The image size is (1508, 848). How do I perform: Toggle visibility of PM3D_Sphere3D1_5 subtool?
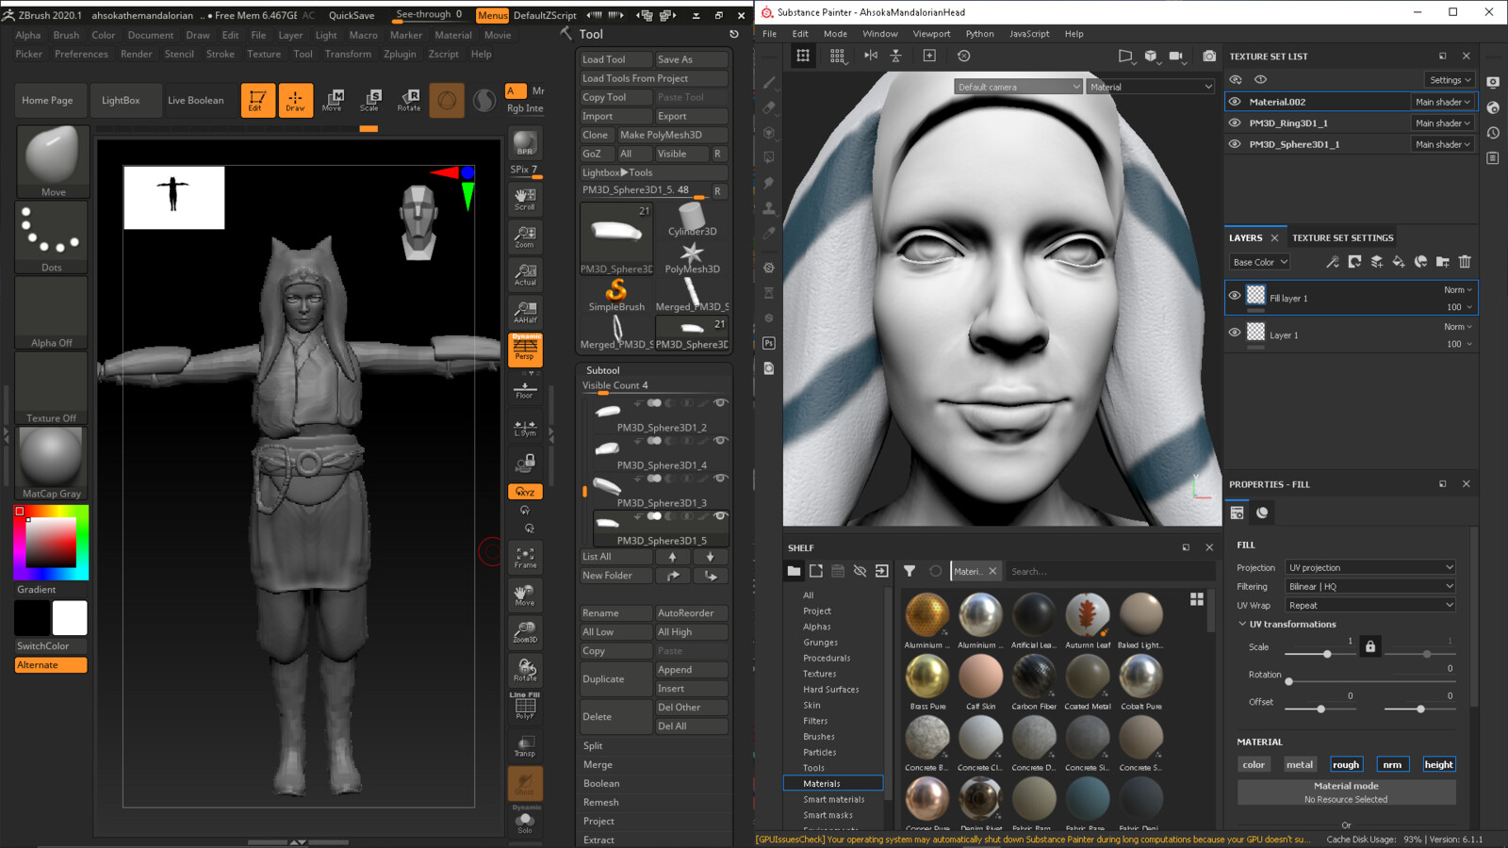tap(721, 515)
